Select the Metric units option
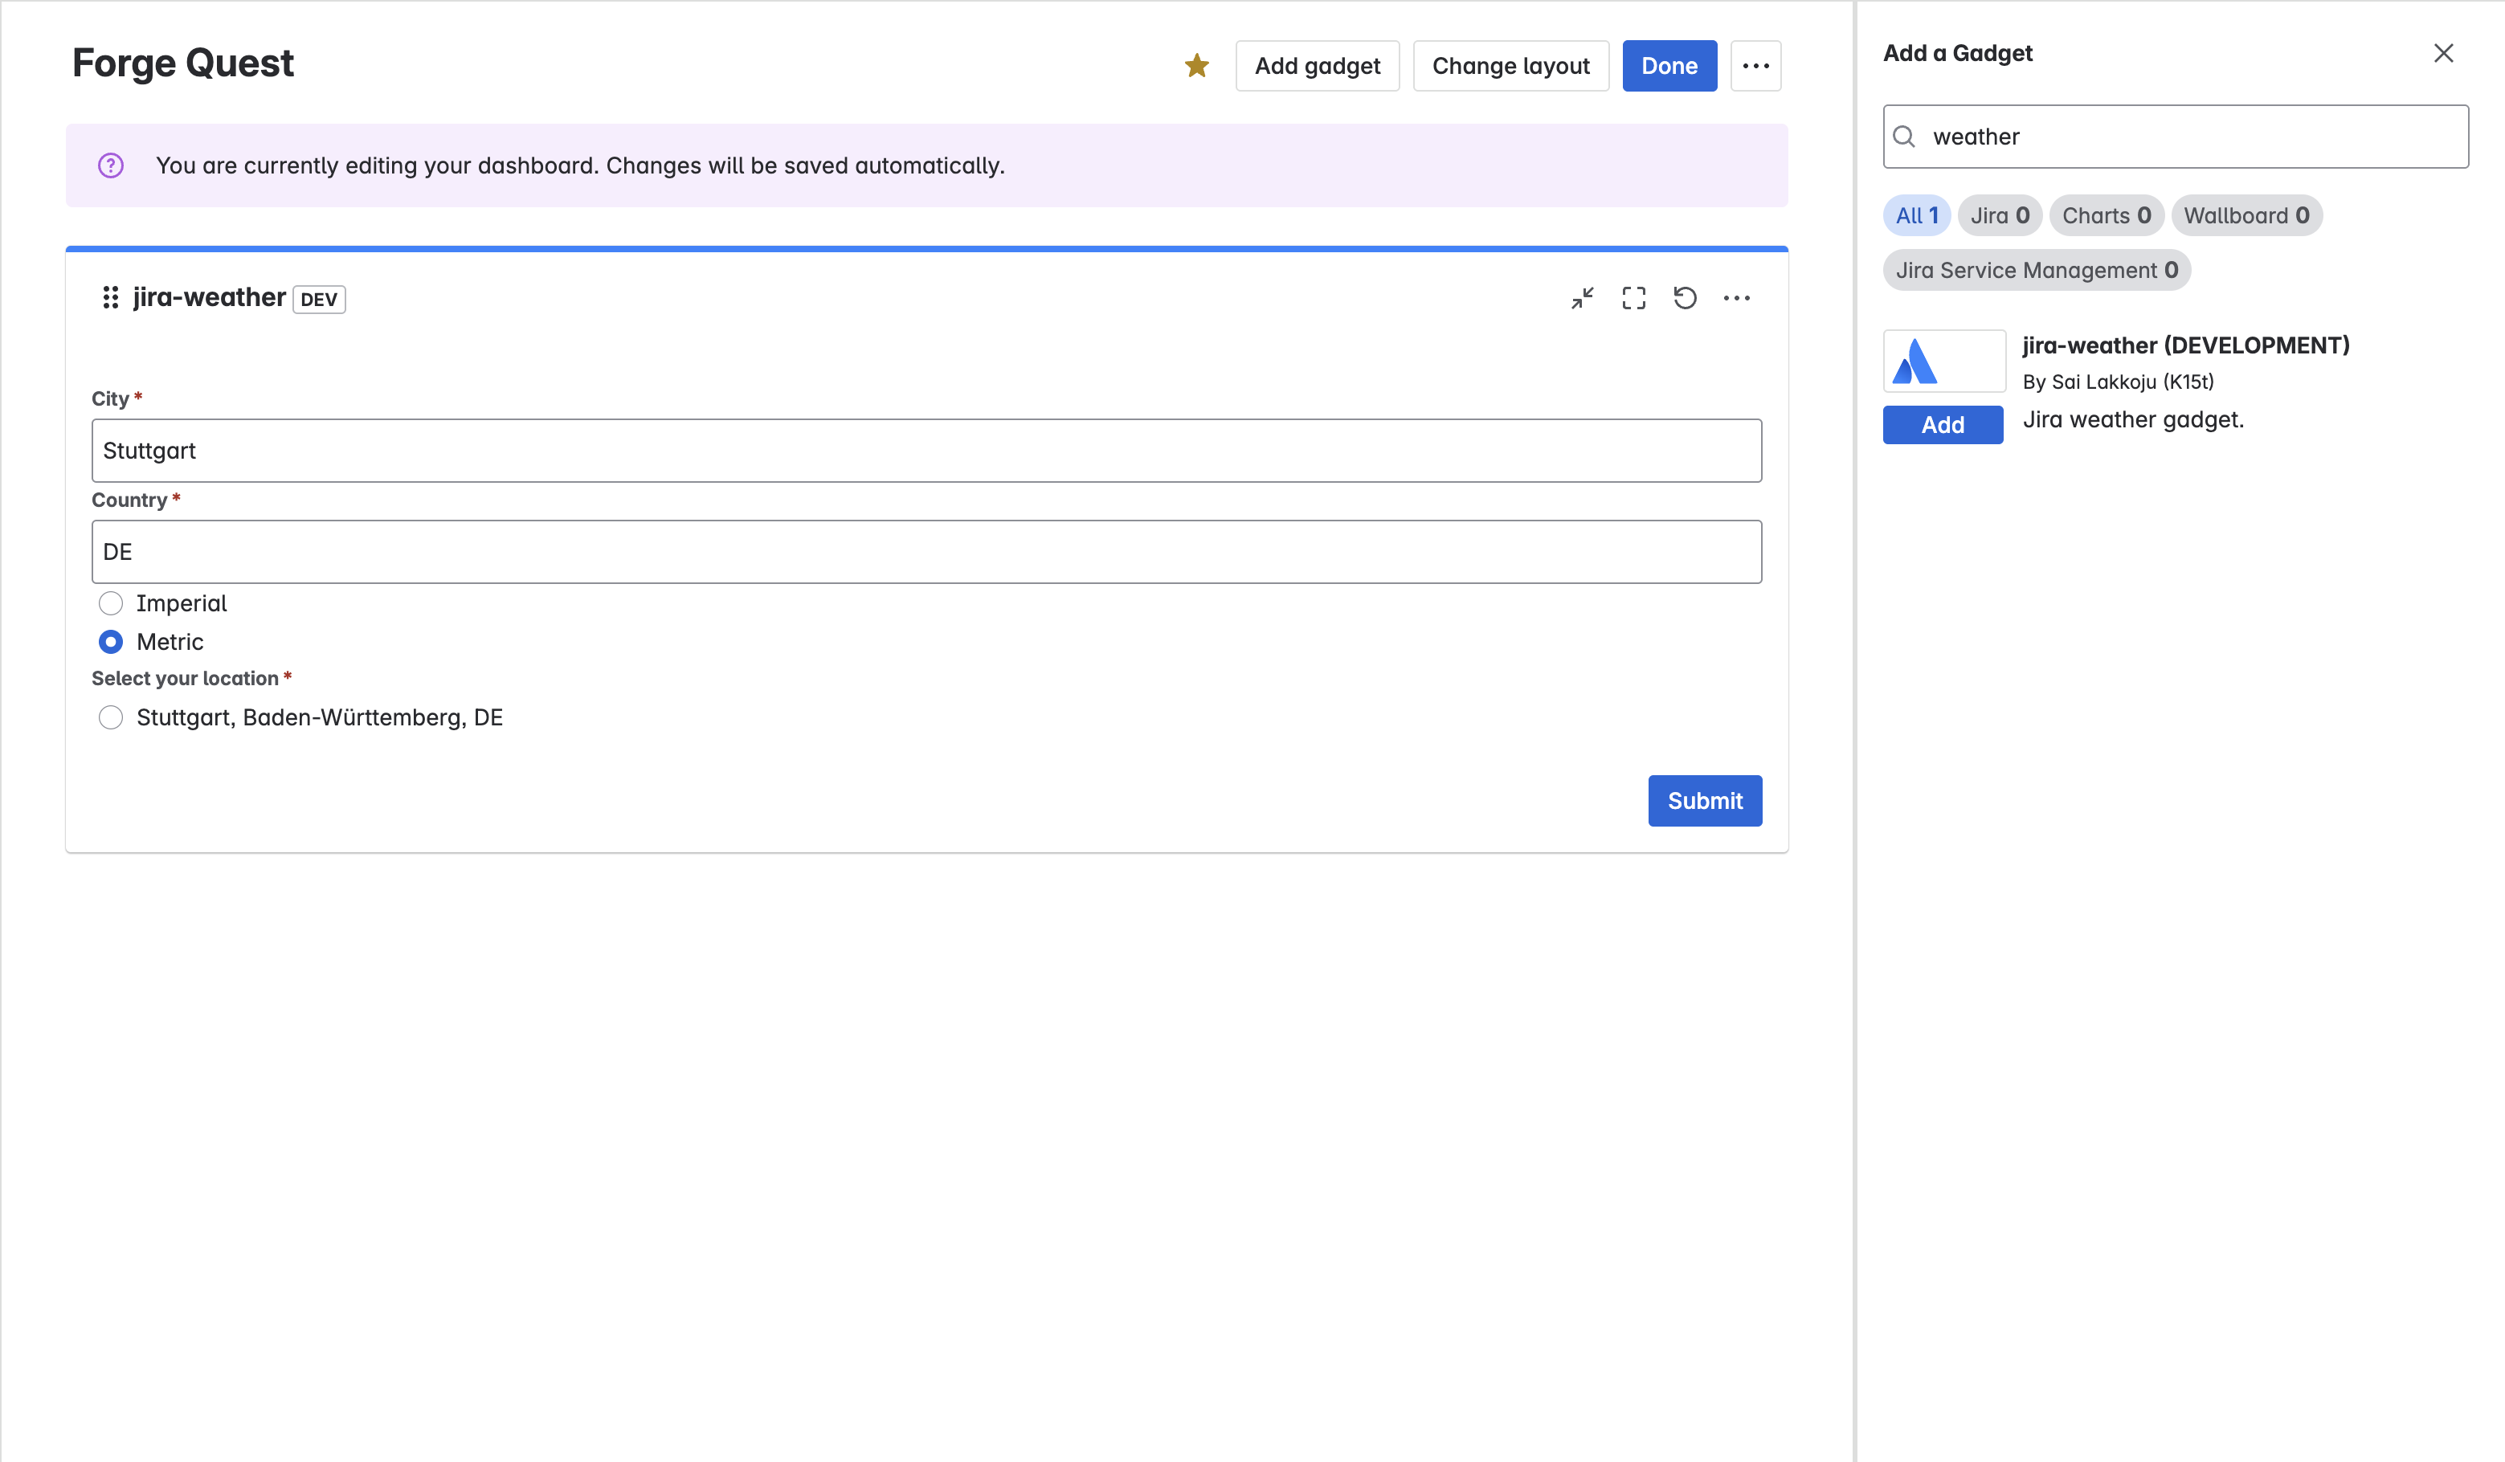 [110, 642]
